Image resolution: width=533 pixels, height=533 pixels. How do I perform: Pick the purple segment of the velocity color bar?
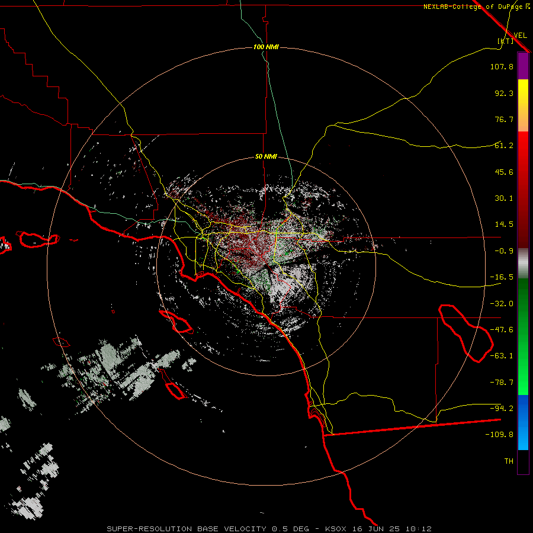click(523, 66)
